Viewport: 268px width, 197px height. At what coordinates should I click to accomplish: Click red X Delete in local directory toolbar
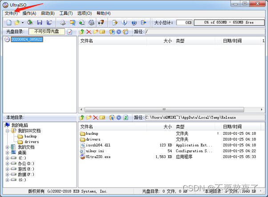point(96,117)
